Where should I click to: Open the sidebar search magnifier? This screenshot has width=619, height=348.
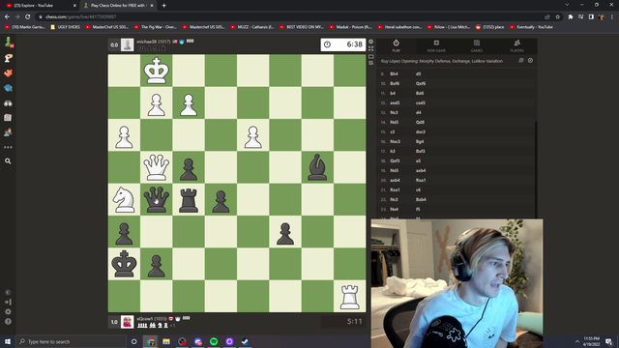8,161
